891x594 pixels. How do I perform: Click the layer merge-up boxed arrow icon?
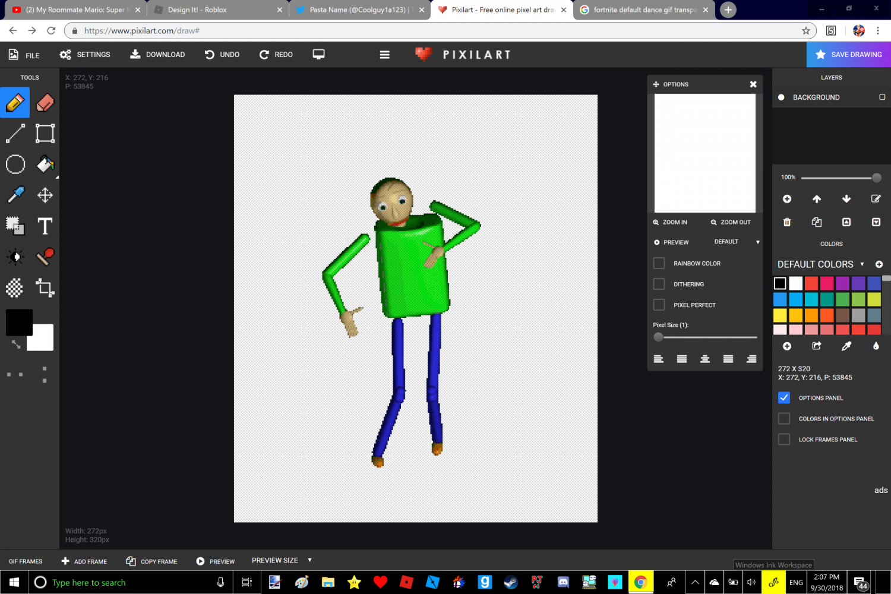[846, 222]
